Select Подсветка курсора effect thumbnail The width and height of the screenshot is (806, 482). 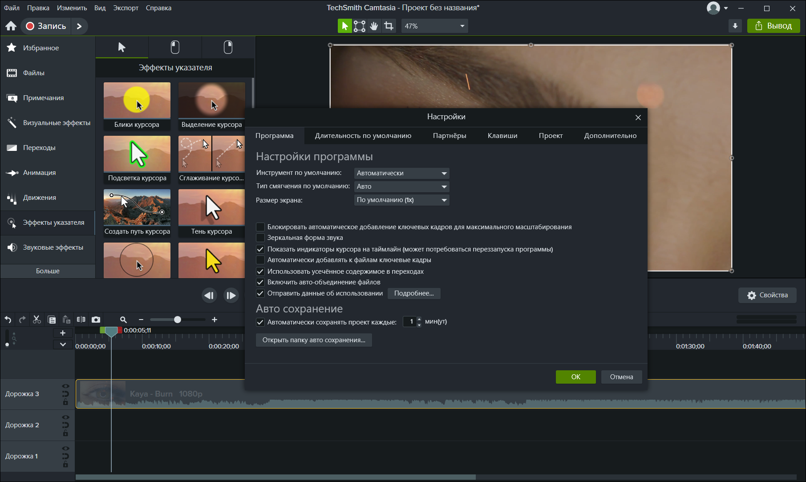coord(137,159)
